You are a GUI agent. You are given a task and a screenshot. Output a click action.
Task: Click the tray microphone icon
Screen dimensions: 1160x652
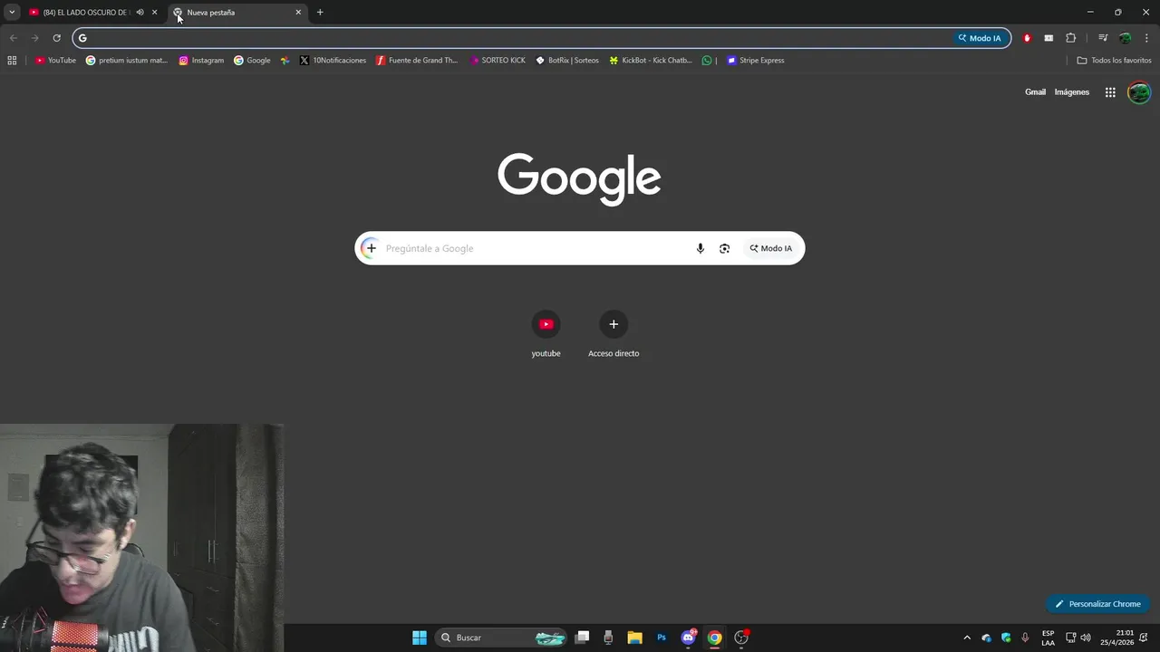[1025, 638]
